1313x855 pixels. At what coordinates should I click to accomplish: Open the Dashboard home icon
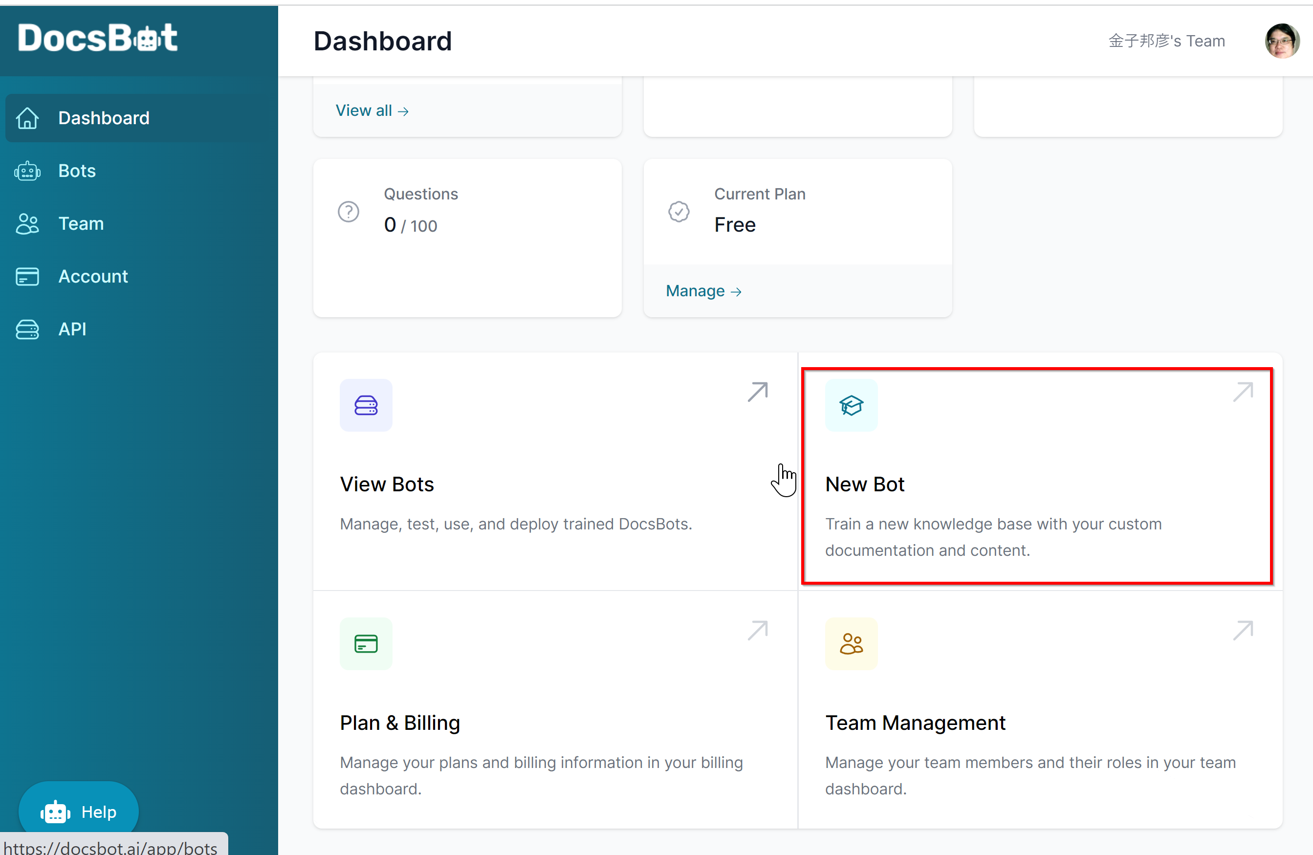29,118
